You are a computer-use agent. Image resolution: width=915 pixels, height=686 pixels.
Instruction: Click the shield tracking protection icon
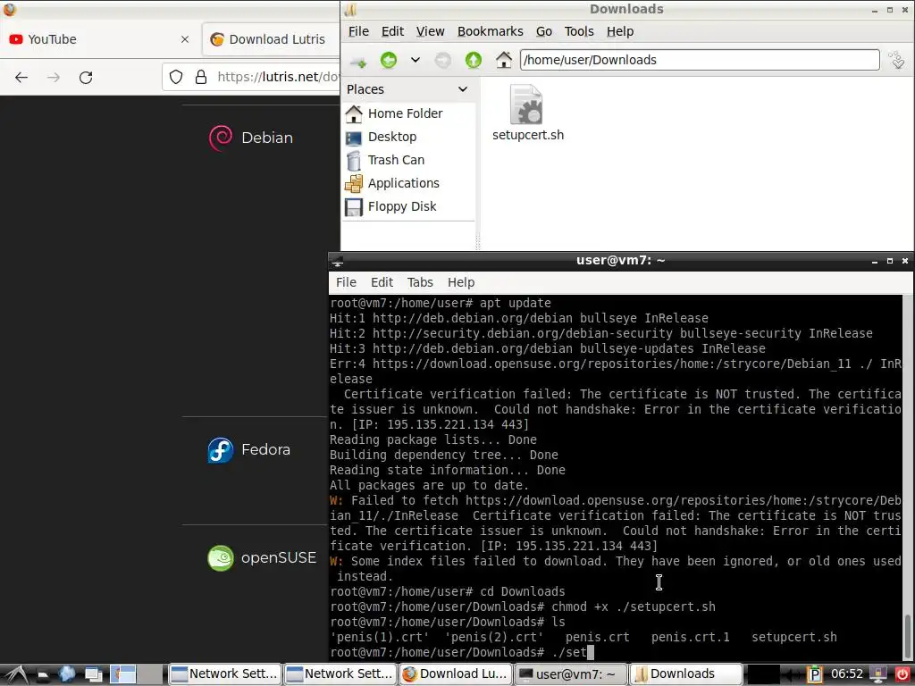click(176, 77)
